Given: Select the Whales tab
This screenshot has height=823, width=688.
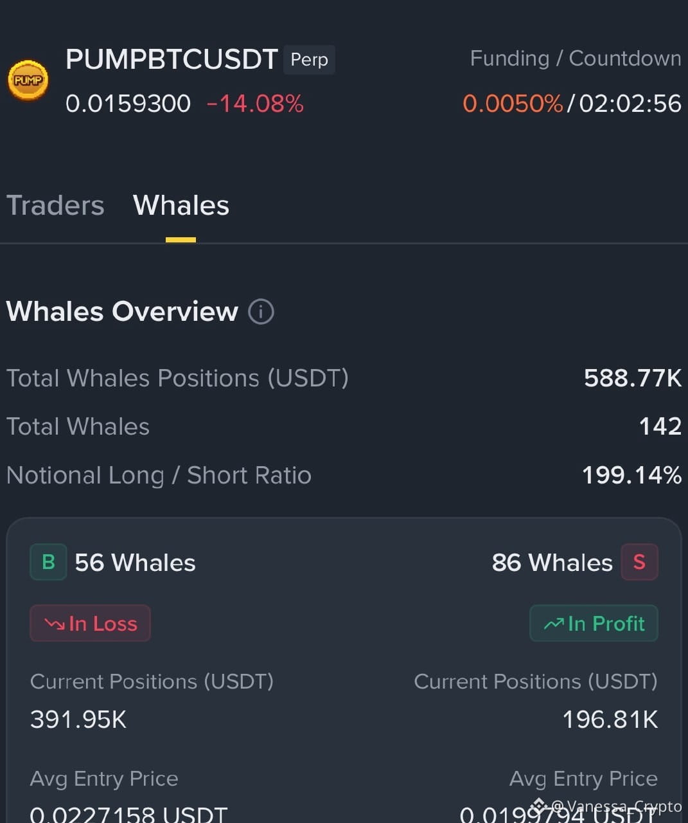Looking at the screenshot, I should pos(181,206).
